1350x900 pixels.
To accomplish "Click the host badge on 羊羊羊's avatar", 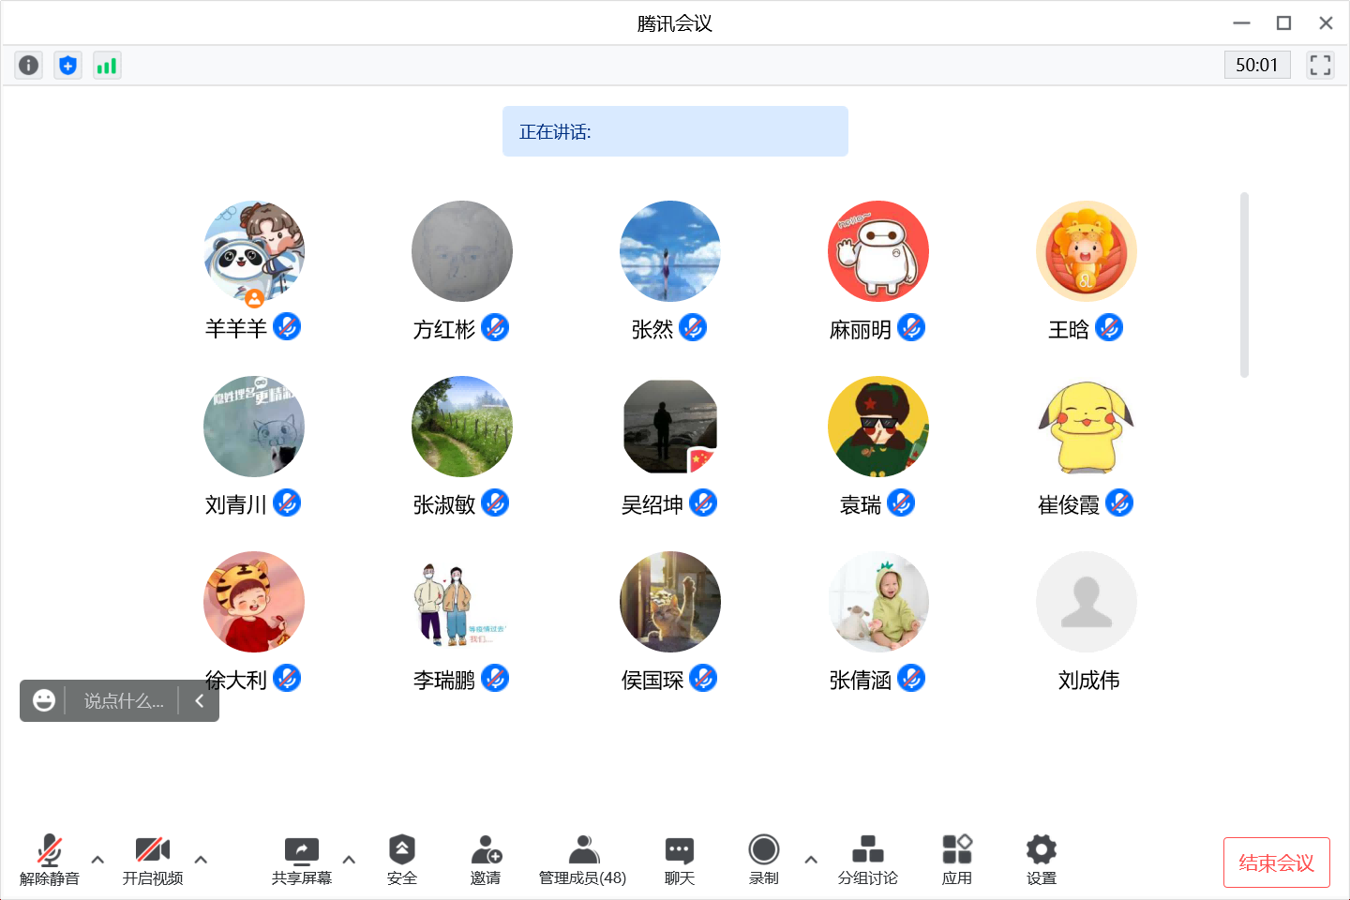I will [x=254, y=298].
